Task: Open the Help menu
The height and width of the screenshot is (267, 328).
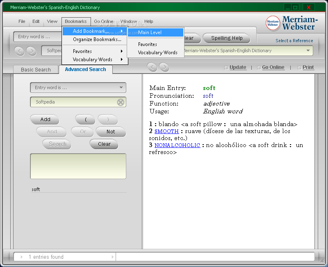Action: click(x=149, y=21)
